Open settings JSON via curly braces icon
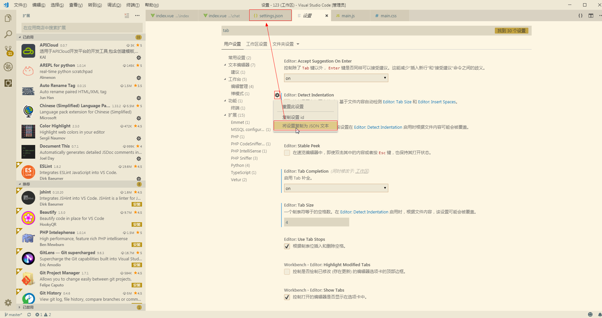Image resolution: width=602 pixels, height=318 pixels. pyautogui.click(x=580, y=16)
